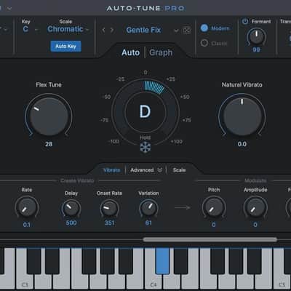Click the Flex Tune value 28

[49, 144]
